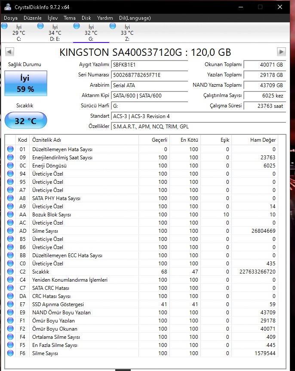The height and width of the screenshot is (371, 295).
Task: Click the Standart field ACS-3 Revision 4
Action: (199, 116)
